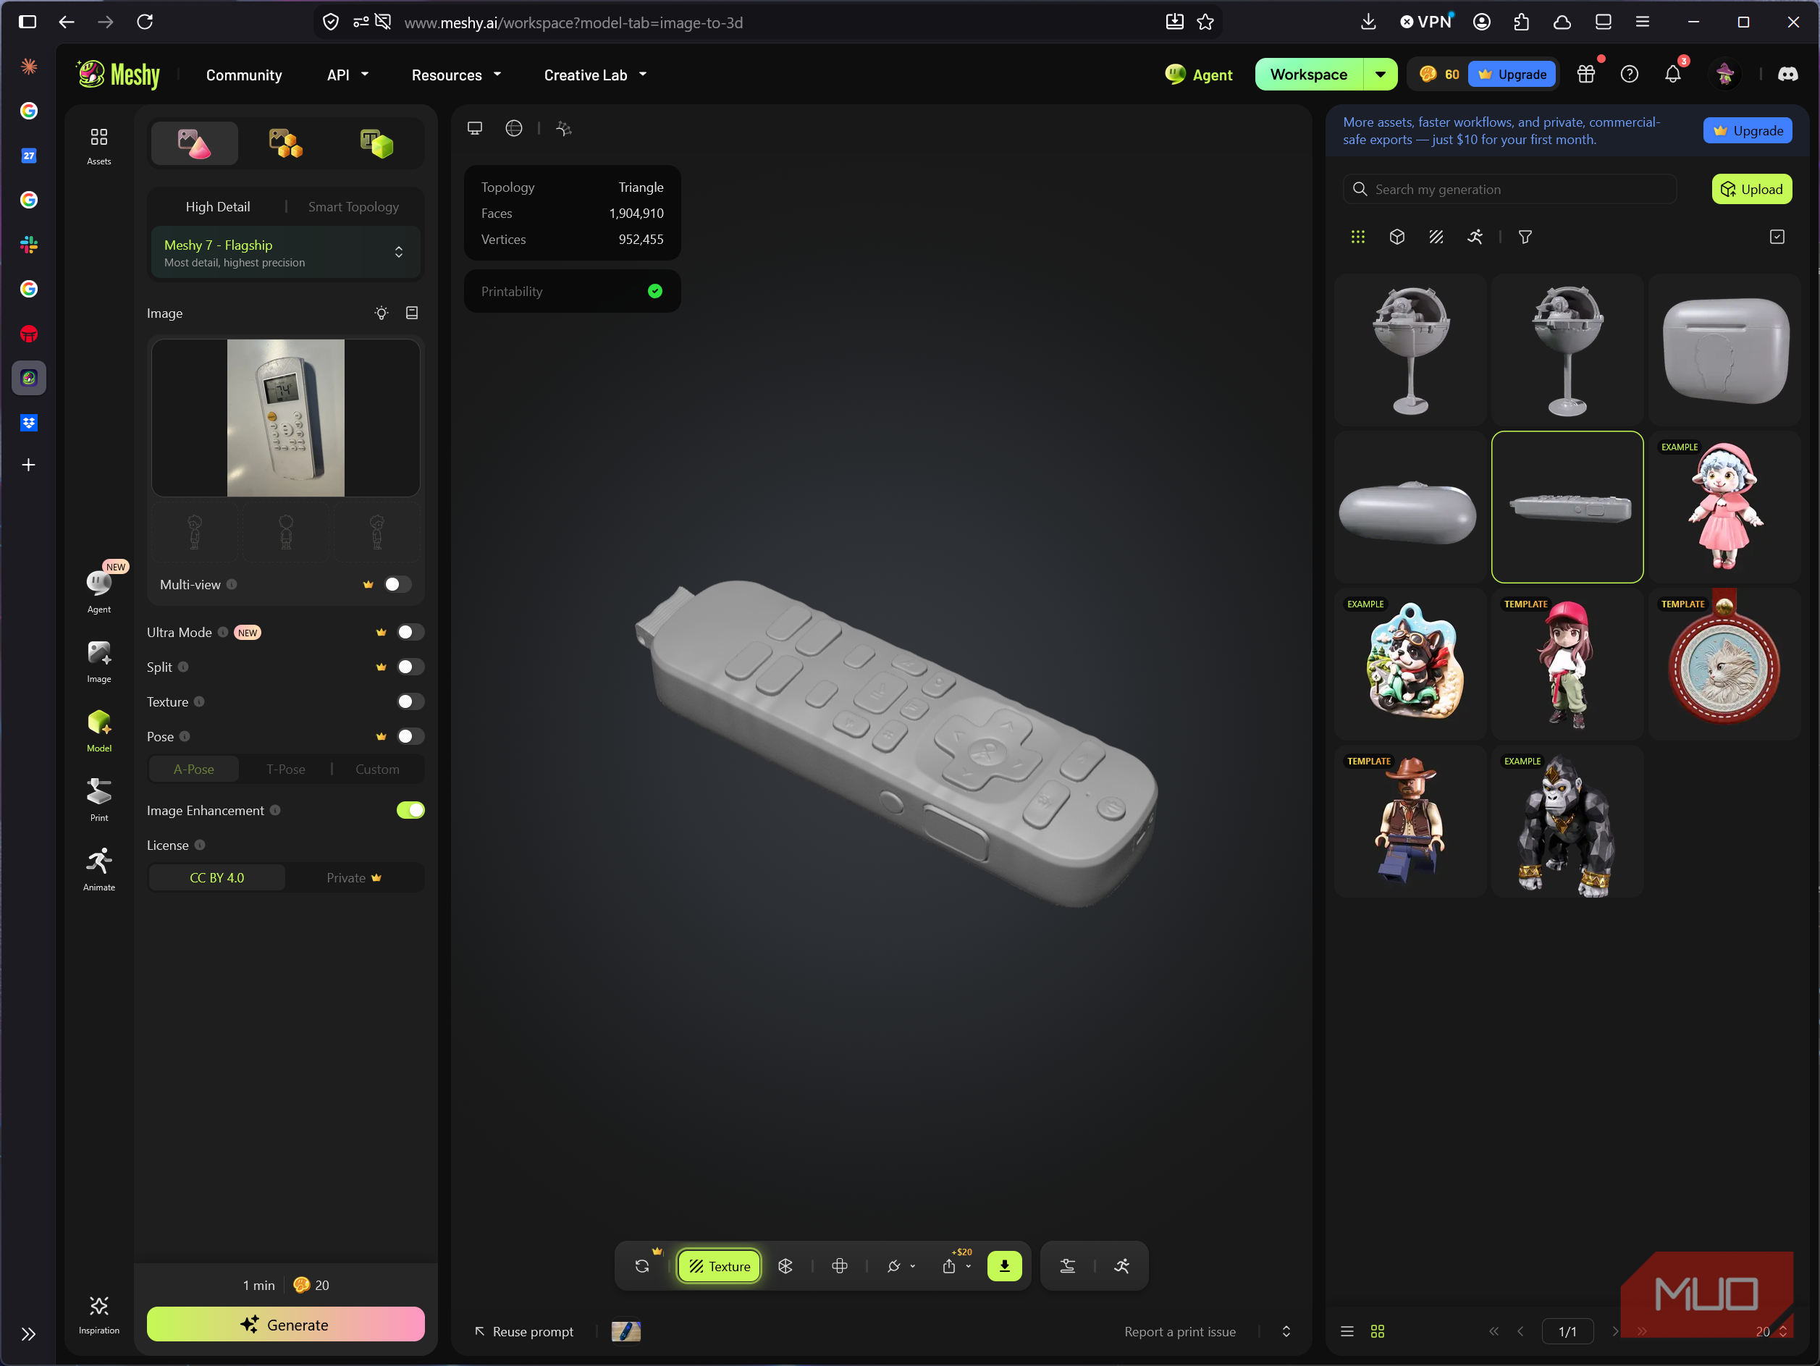Enable the Texture toggle switch
1820x1366 pixels.
point(410,702)
